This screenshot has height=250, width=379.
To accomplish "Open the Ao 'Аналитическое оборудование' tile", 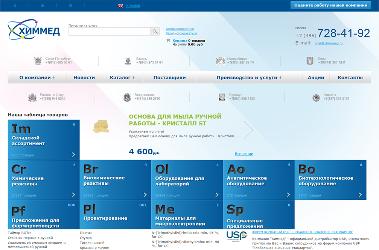I will (259, 180).
